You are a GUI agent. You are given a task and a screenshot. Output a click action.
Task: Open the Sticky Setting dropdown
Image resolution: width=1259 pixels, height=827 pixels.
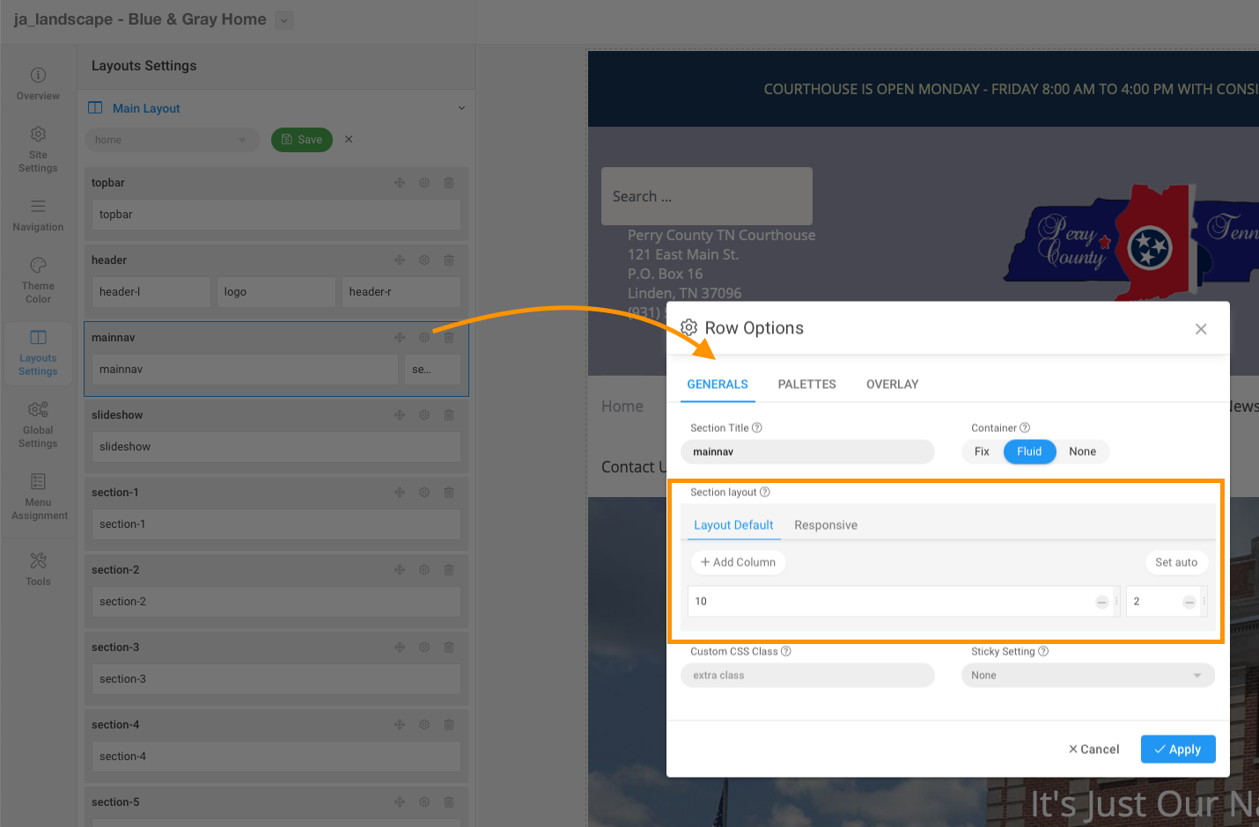[1088, 676]
